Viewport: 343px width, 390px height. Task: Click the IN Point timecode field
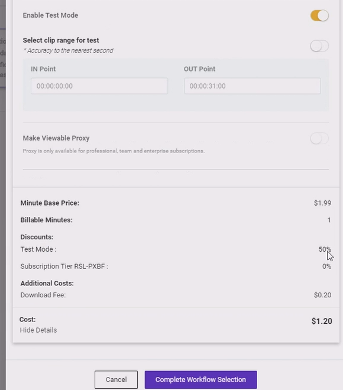[99, 86]
